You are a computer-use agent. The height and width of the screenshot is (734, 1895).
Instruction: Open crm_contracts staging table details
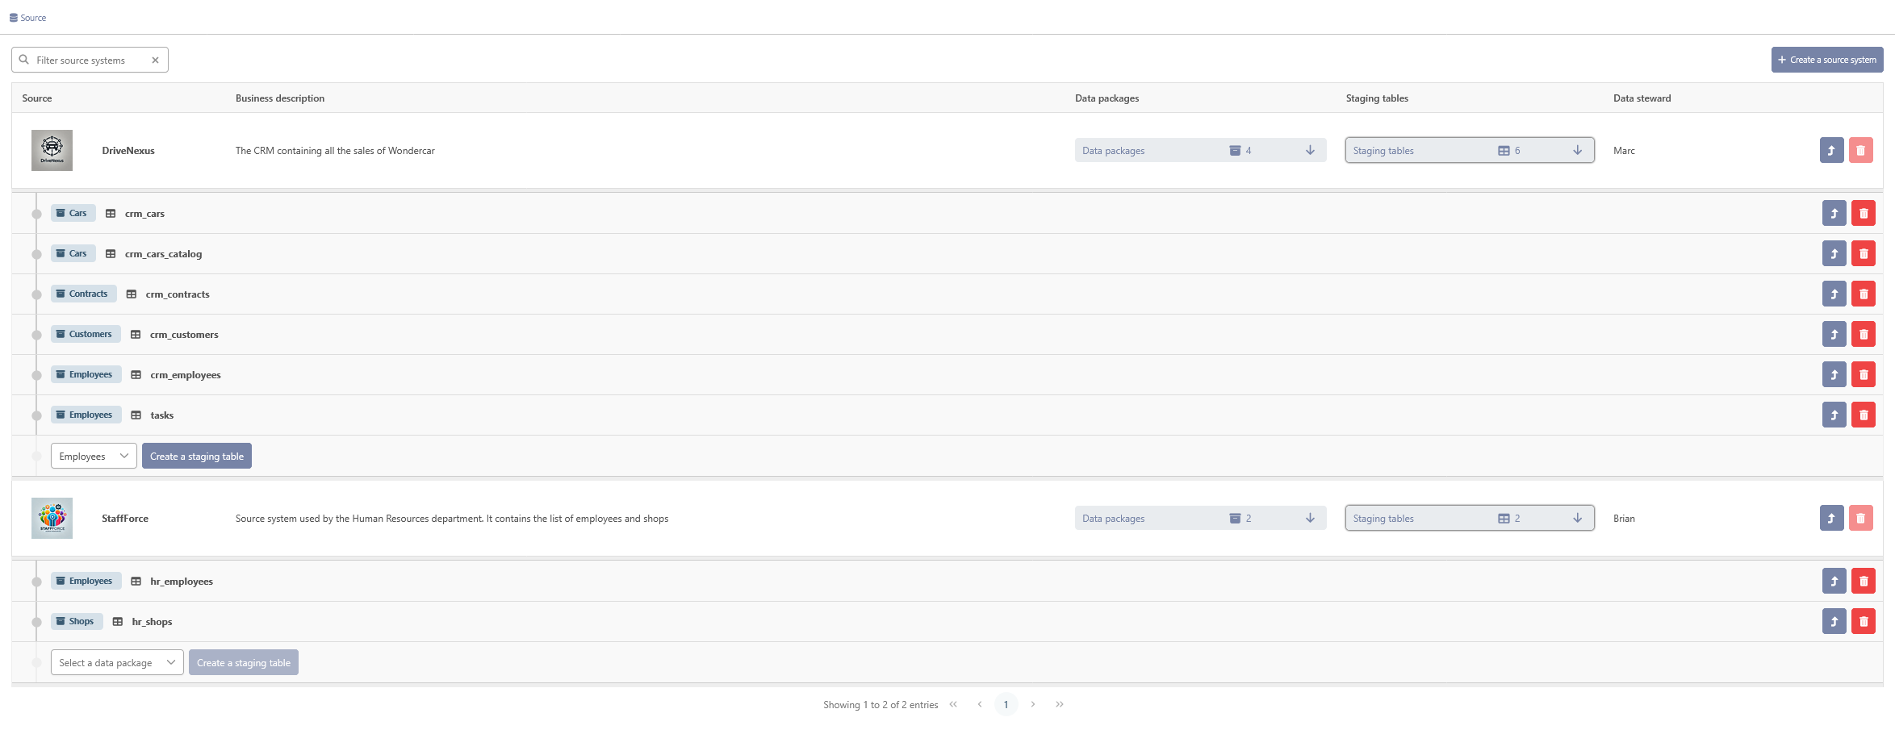(1834, 294)
